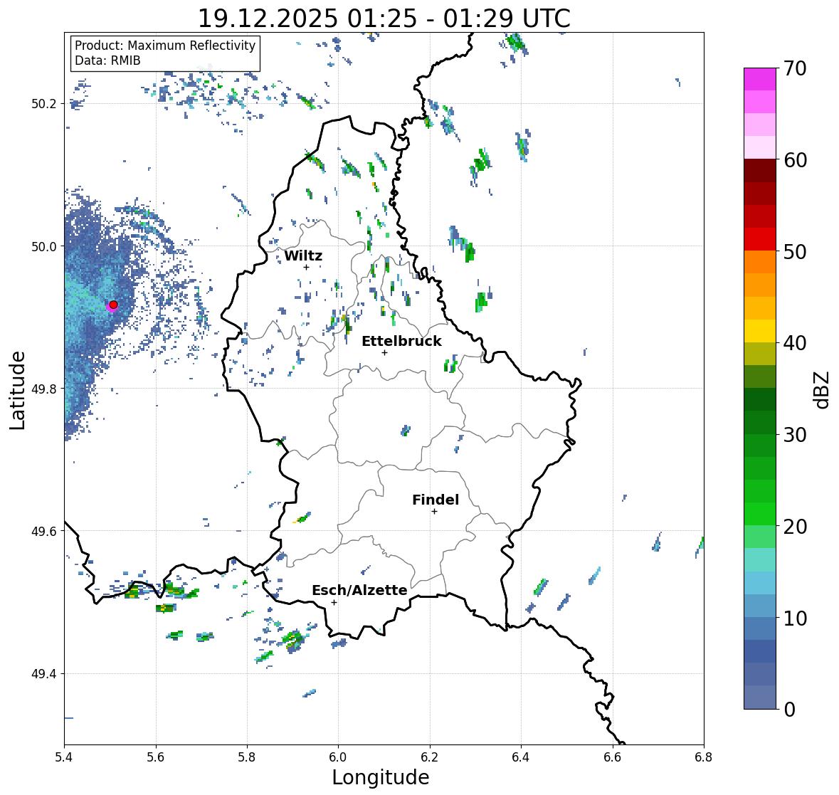Click colorbar tick label 60
The height and width of the screenshot is (795, 839).
795,160
